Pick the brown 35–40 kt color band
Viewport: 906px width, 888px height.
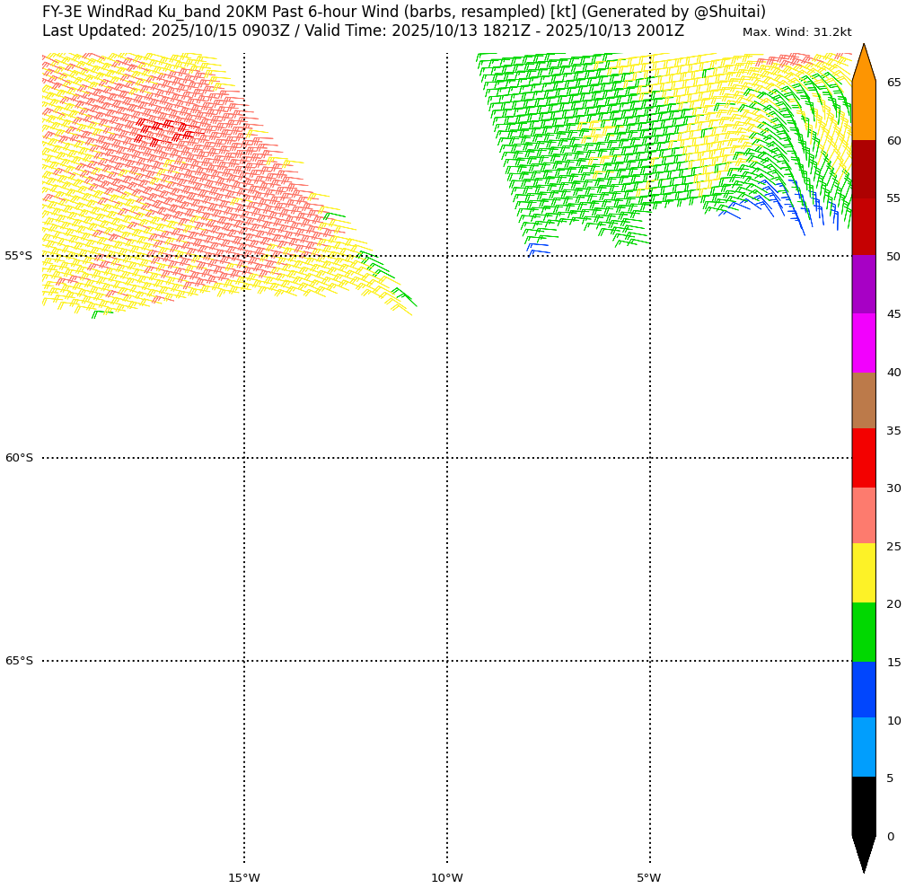tap(863, 400)
